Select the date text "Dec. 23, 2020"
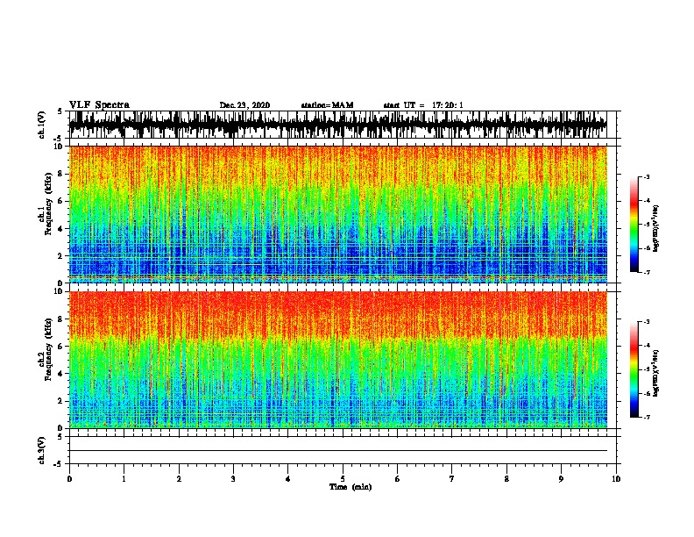 [x=244, y=105]
